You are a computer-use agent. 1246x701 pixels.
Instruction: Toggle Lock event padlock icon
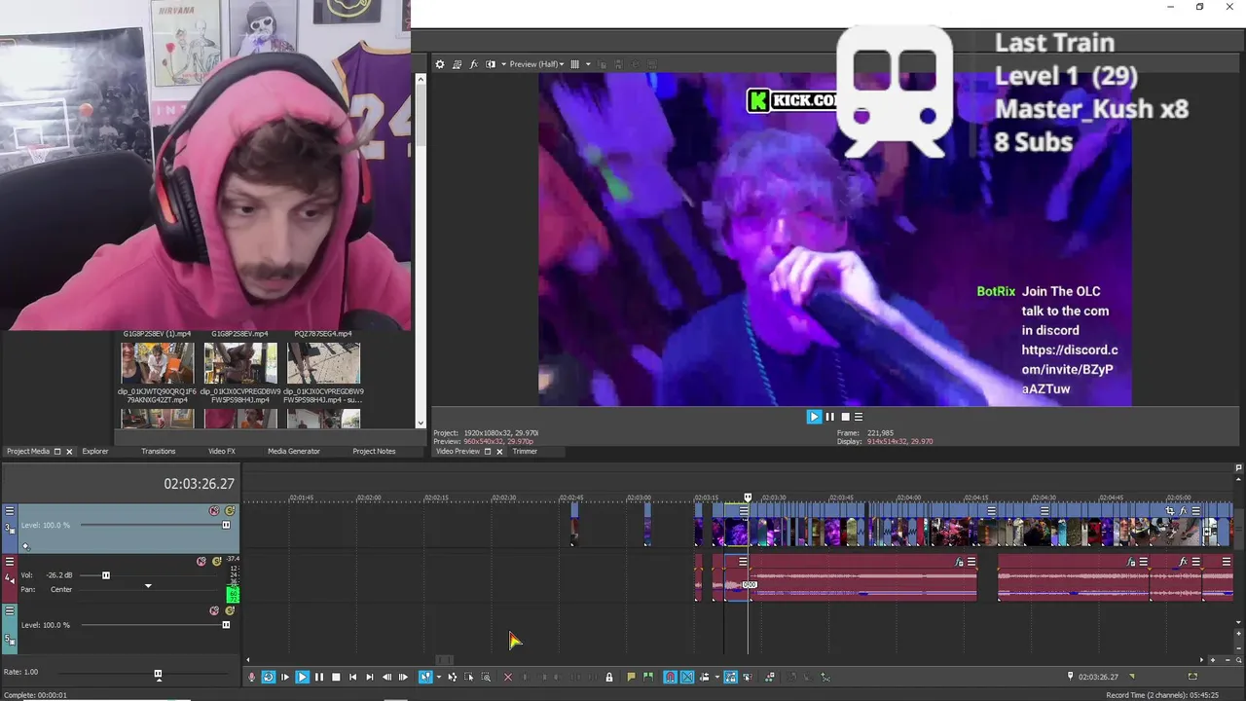point(609,678)
